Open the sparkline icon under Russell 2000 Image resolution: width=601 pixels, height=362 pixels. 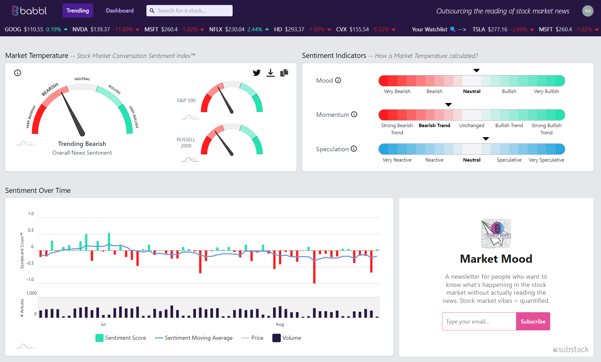(191, 159)
